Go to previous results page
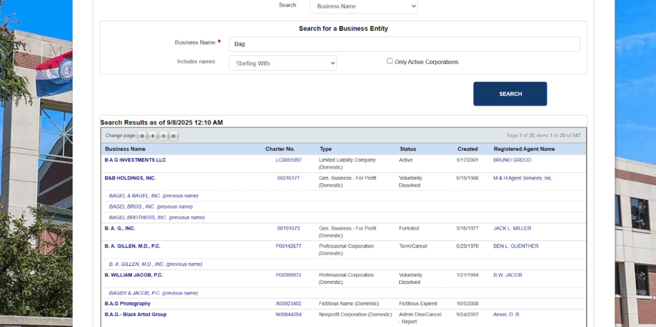The width and height of the screenshot is (656, 327). [x=152, y=136]
